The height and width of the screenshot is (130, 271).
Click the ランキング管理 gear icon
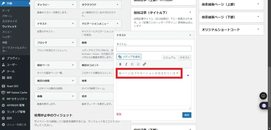(3, 112)
